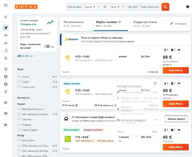Remove Napoli from origin field
Image resolution: width=192 pixels, height=157 pixels.
94,7
